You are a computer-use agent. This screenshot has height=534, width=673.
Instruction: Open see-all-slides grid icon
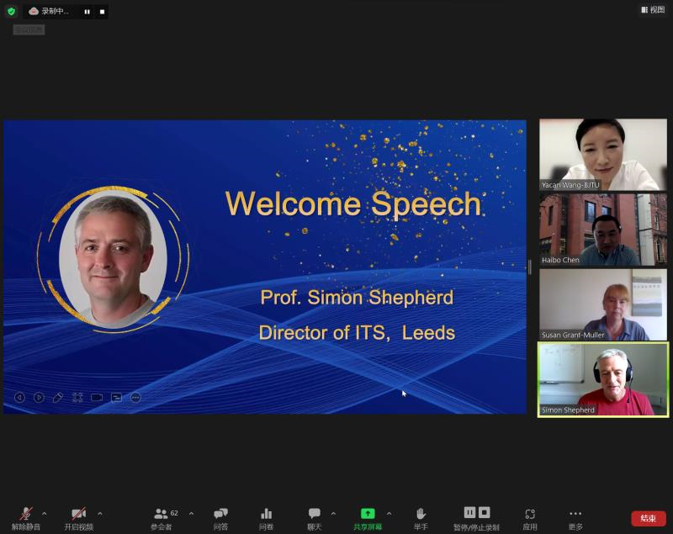coord(77,398)
